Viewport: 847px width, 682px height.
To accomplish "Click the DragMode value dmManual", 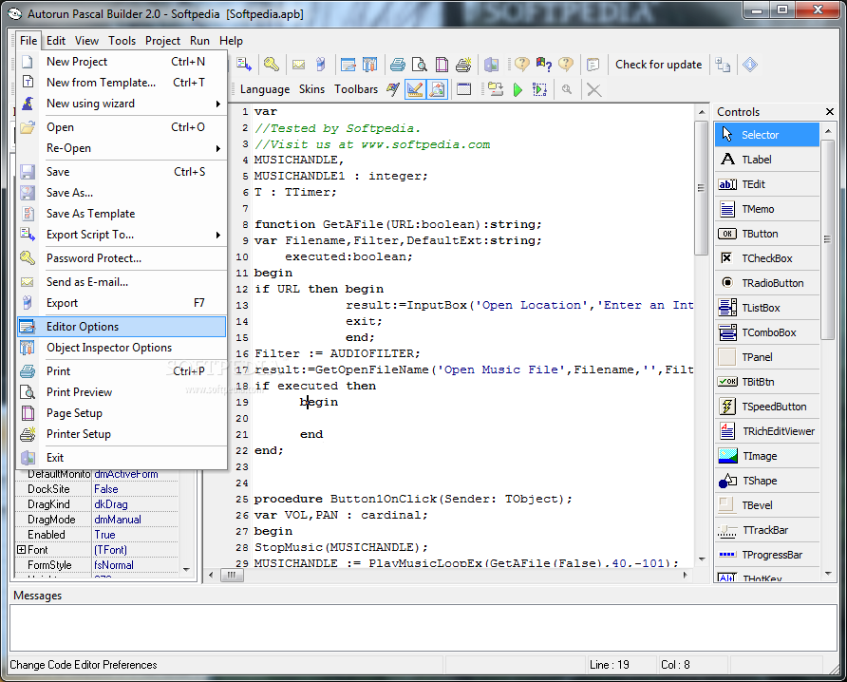I will click(x=136, y=520).
